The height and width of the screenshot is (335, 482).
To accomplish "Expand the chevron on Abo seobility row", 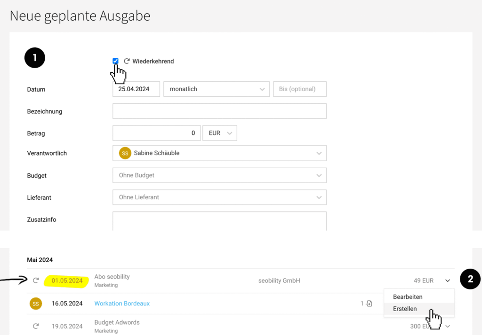I will coord(448,280).
